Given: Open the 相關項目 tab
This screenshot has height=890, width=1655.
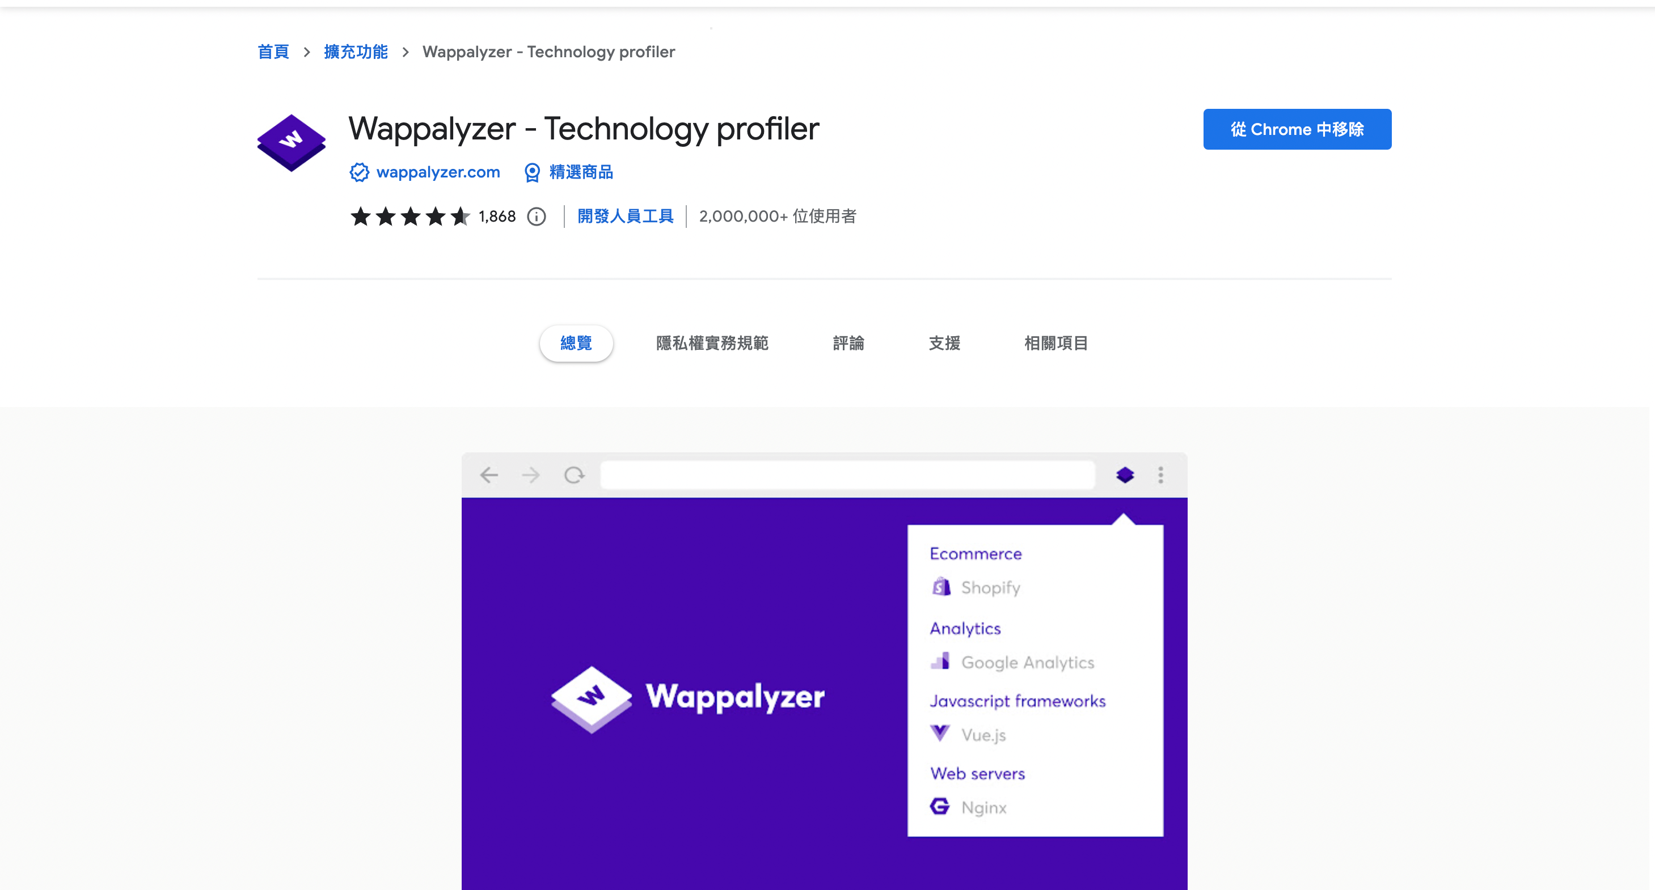Looking at the screenshot, I should click(x=1056, y=343).
